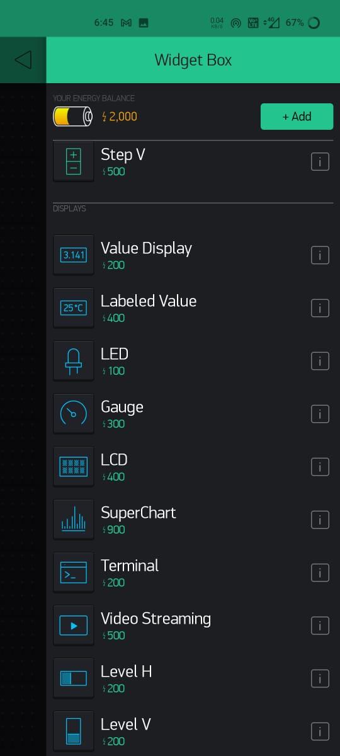Tap the back arrow icon
The image size is (340, 756).
pos(23,60)
